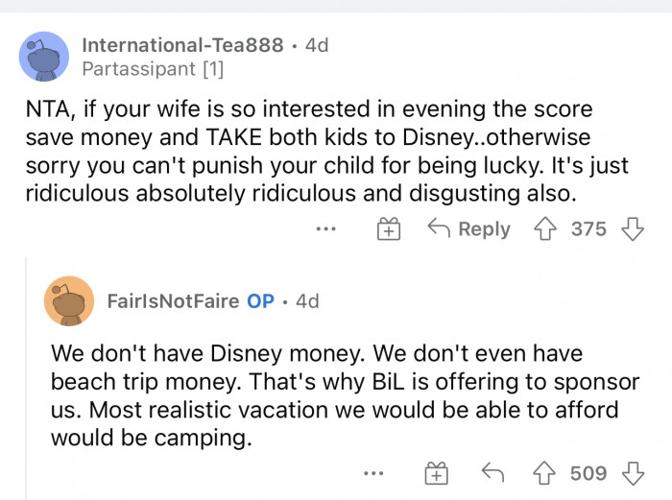This screenshot has height=500, width=672.
Task: Open International-Tea888's user profile
Action: [x=182, y=45]
